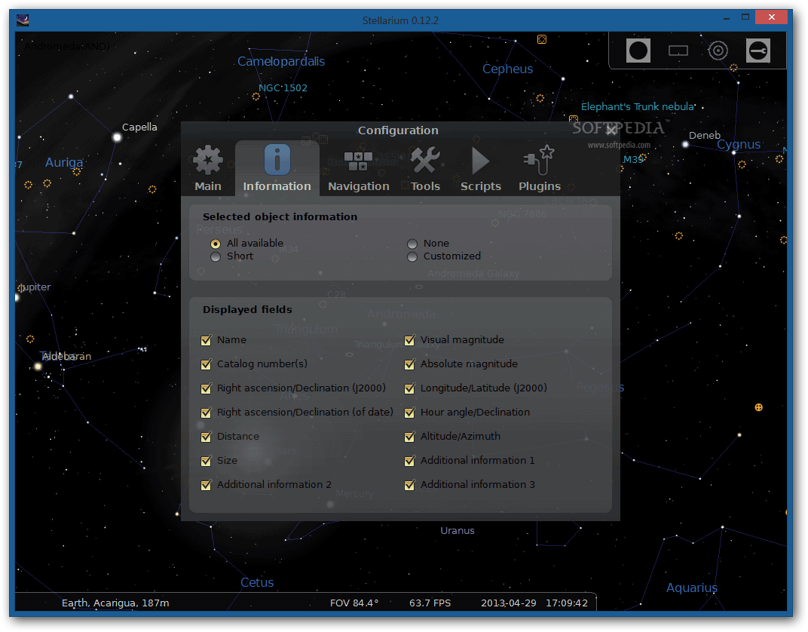Minimize the Stellarium window
Viewport: 808px width, 632px height.
click(x=726, y=18)
